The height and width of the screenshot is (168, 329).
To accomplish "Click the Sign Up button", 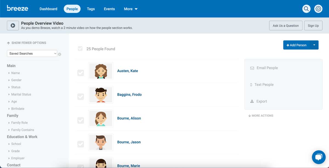I will click(313, 25).
